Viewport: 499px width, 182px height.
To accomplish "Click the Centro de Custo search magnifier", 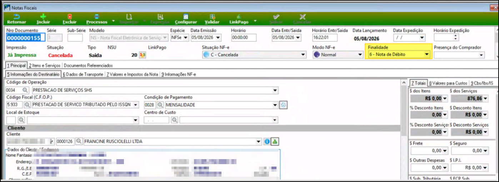I will click(x=174, y=120).
